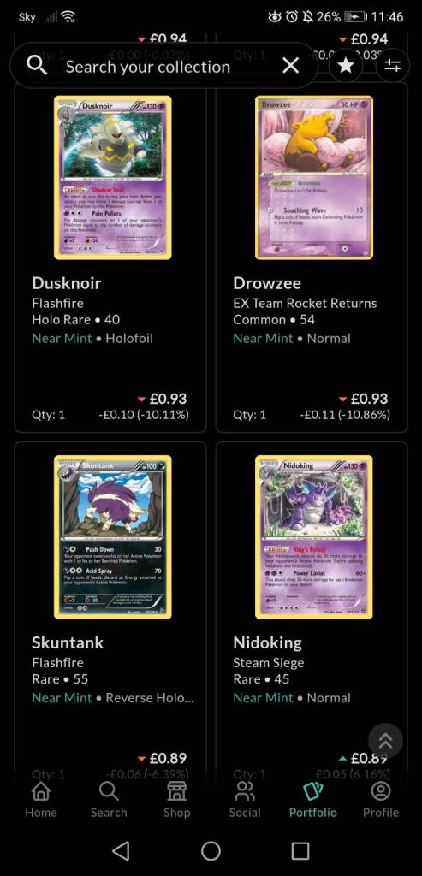Clear search with the X icon
Image resolution: width=422 pixels, height=876 pixels.
[291, 67]
